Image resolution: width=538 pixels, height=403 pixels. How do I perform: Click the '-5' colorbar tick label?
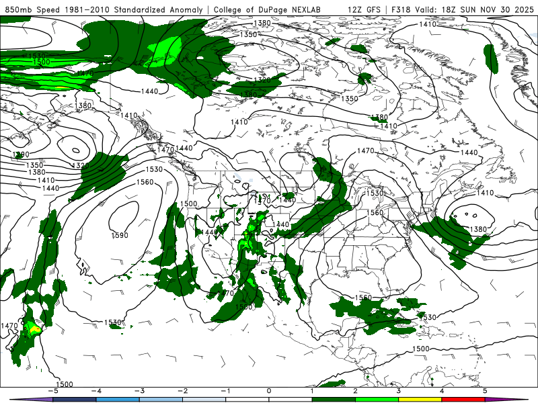click(52, 391)
